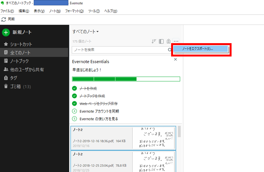
Task: Expand the すべてのノート dropdown
Action: (x=85, y=32)
